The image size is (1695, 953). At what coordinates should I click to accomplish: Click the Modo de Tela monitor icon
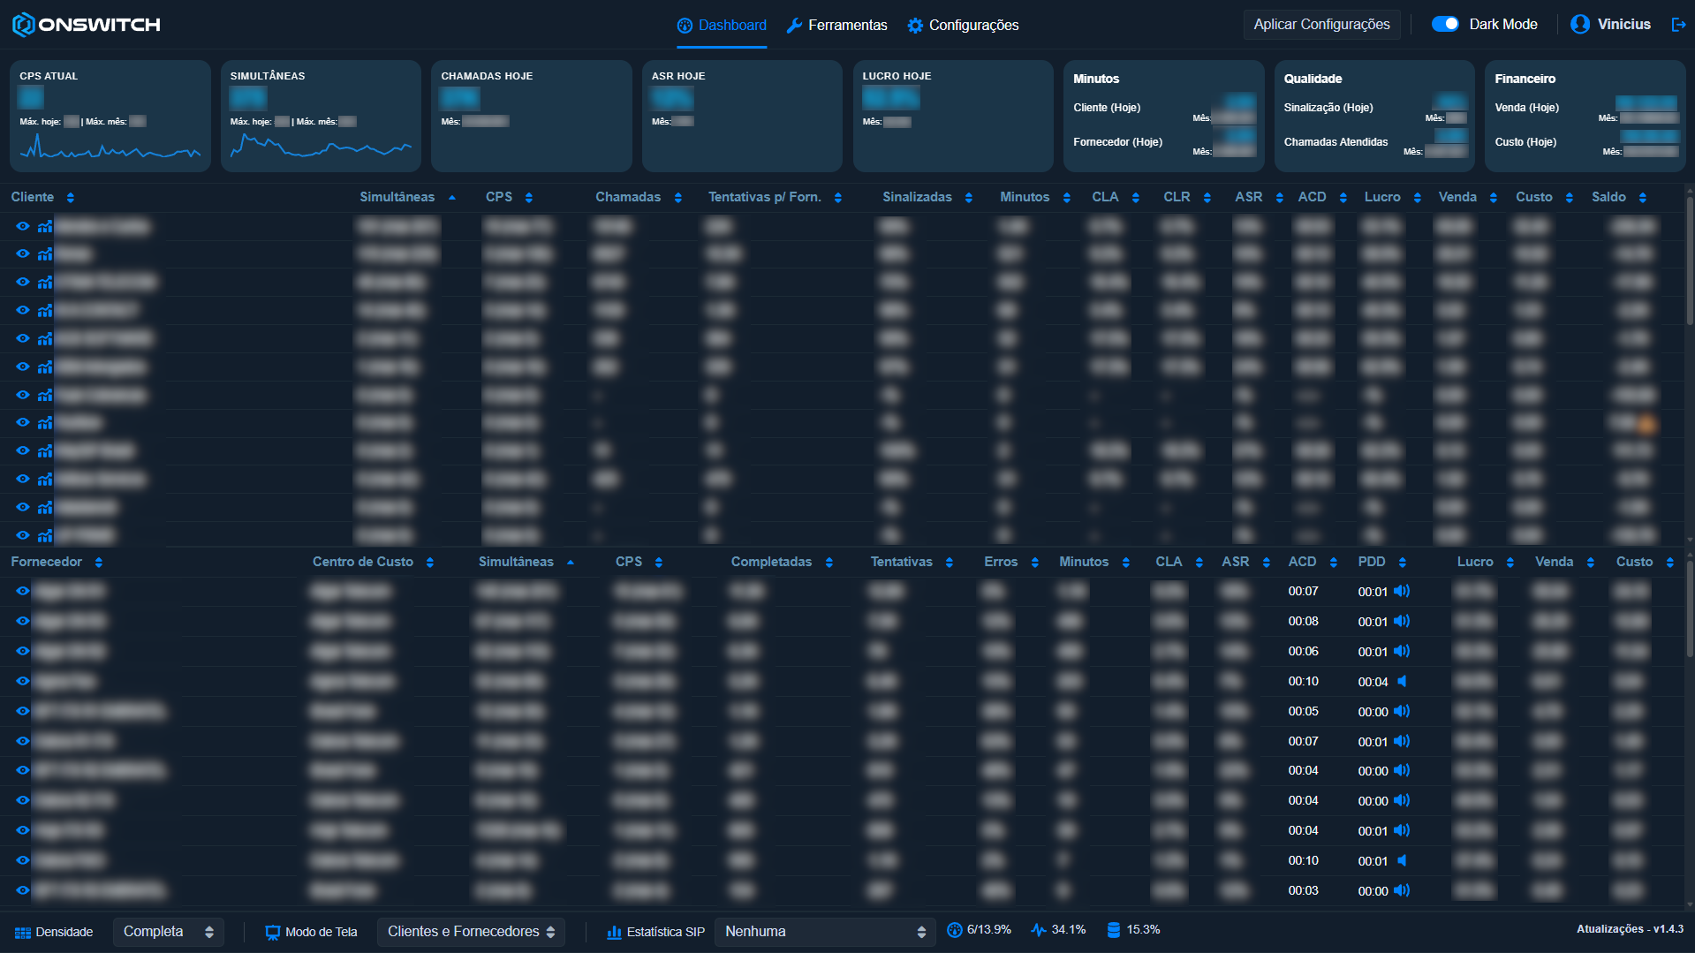(x=273, y=933)
